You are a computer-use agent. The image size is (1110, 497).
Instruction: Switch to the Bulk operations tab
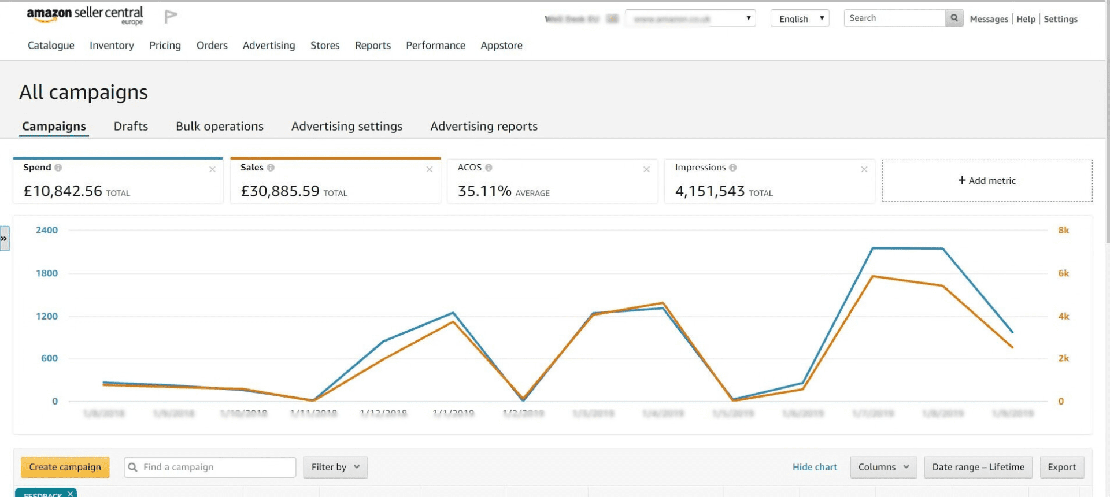pyautogui.click(x=220, y=127)
